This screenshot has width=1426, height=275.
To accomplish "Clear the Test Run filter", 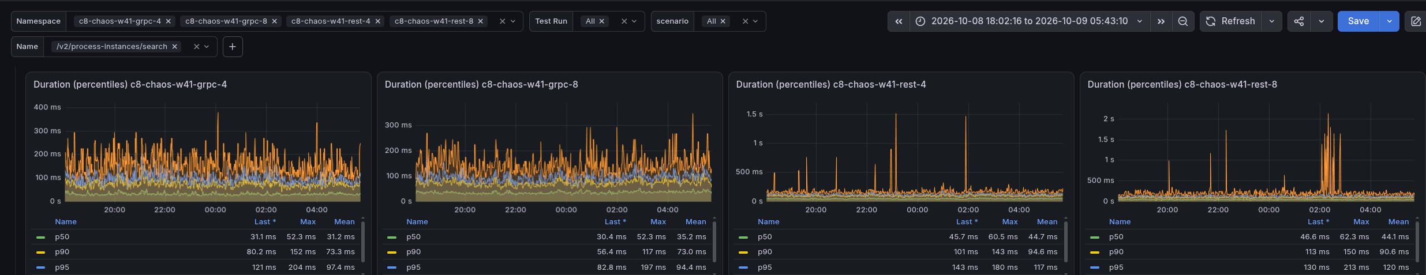I will (x=624, y=21).
